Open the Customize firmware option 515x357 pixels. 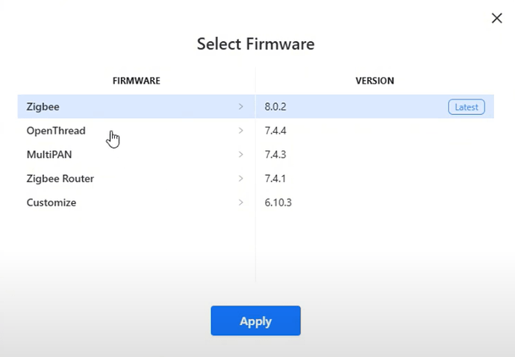pos(137,202)
